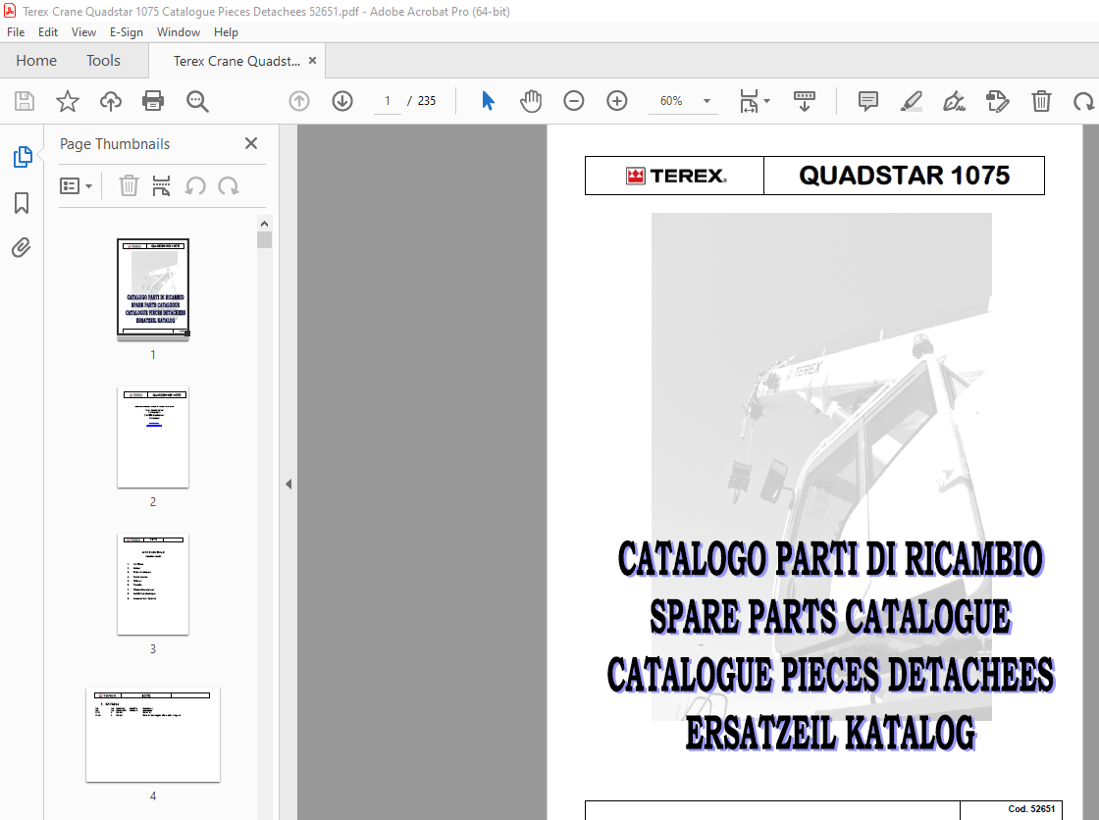
Task: Click the Cod. 52651 label
Action: [1031, 809]
